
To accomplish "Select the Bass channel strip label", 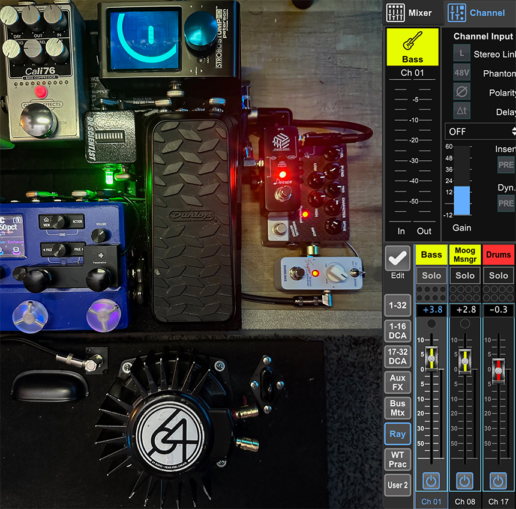I will [x=431, y=254].
